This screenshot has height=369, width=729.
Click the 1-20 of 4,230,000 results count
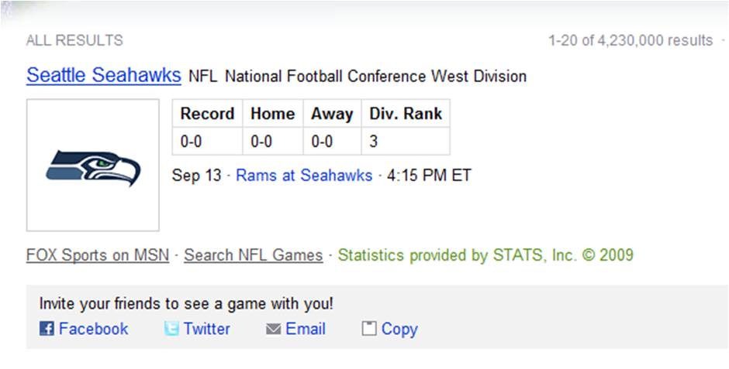point(630,41)
